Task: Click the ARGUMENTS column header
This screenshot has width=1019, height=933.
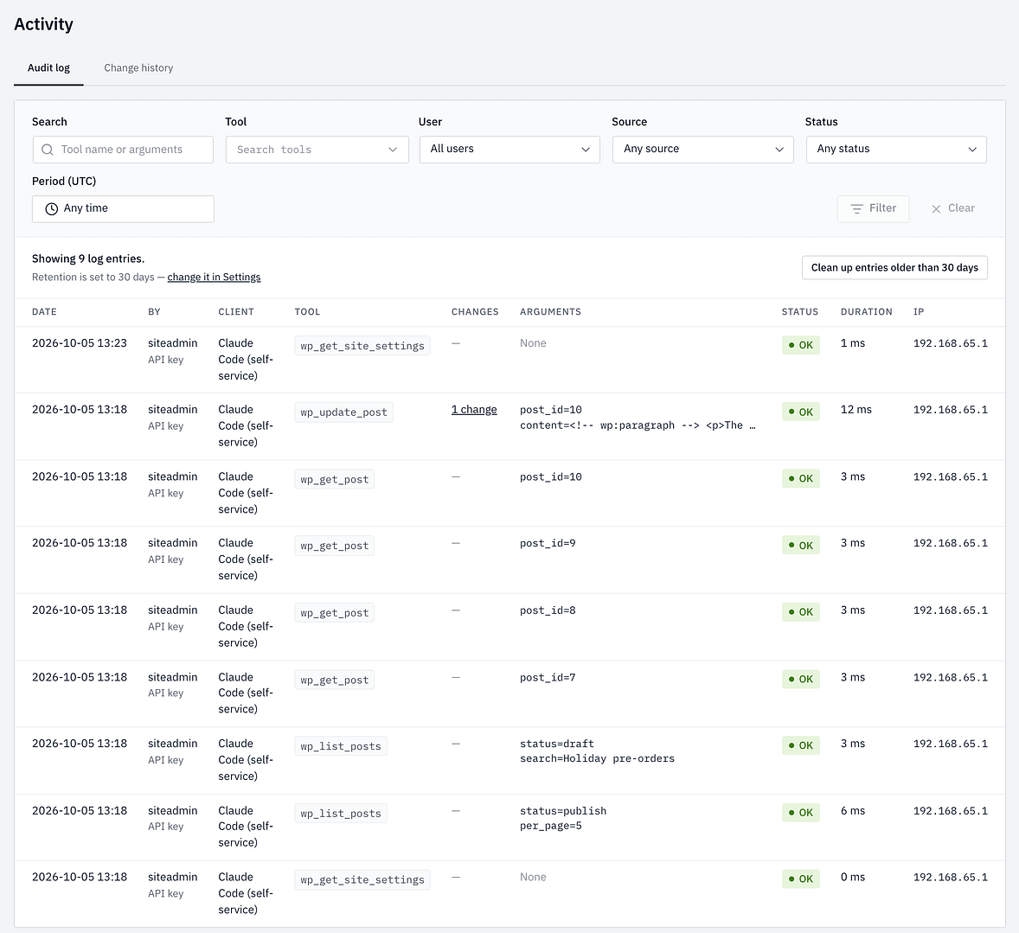Action: pyautogui.click(x=550, y=312)
